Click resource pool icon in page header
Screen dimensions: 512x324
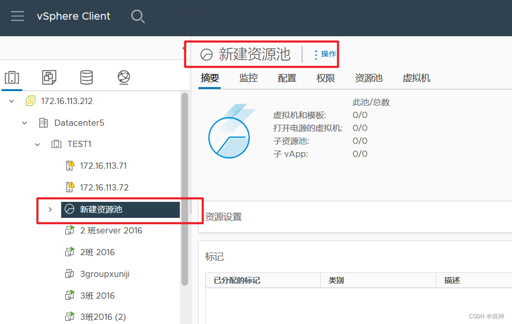tap(206, 54)
